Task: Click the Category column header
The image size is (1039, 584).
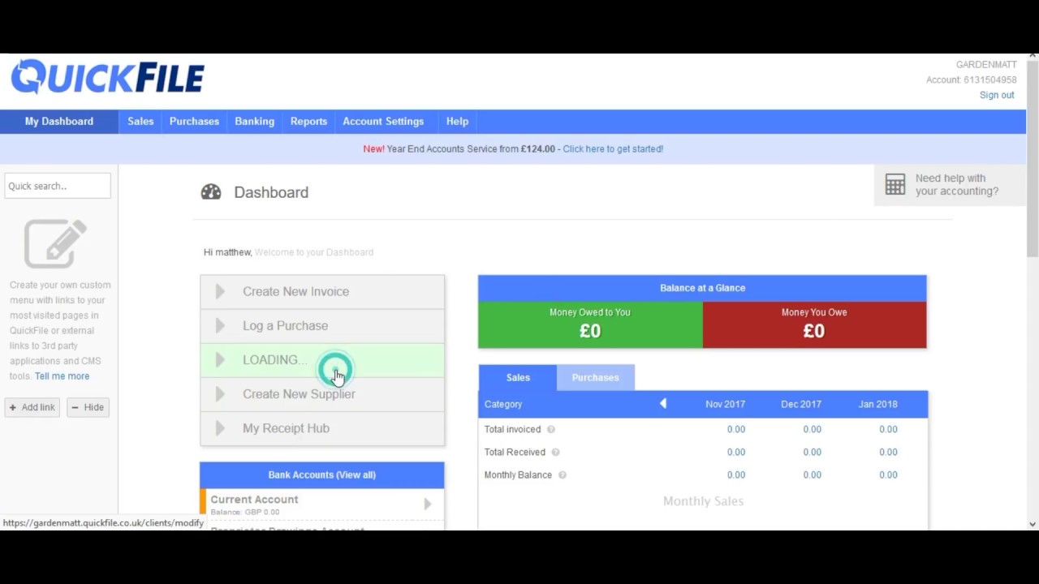Action: click(503, 404)
